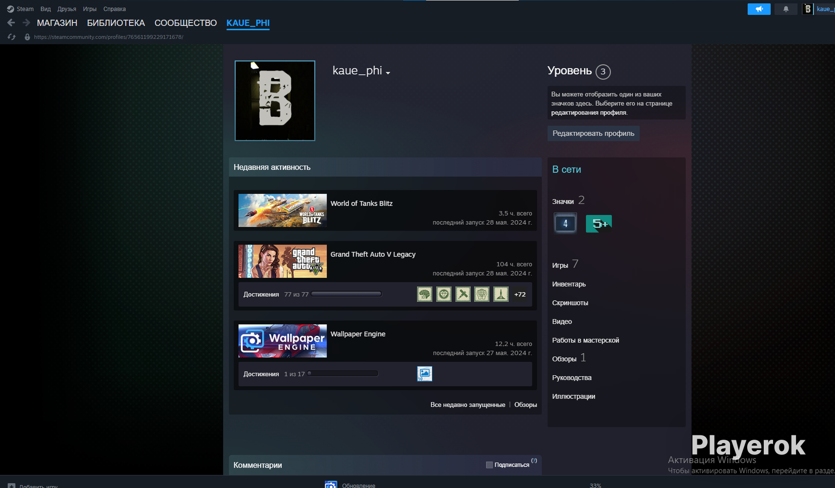Open the blue megaphone announcements button
The width and height of the screenshot is (835, 488).
click(759, 9)
